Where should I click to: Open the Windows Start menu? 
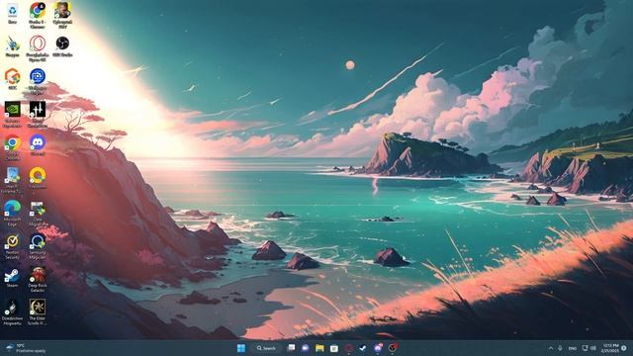241,348
